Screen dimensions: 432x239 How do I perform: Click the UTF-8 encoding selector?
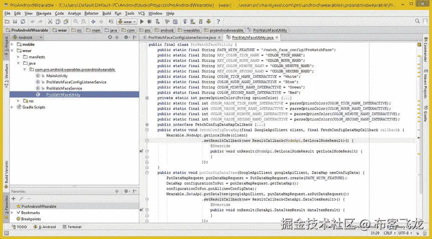405,233
